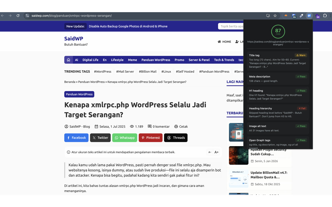
Task: Click Panduan WordPress in the breadcrumb
Action: [x=92, y=82]
